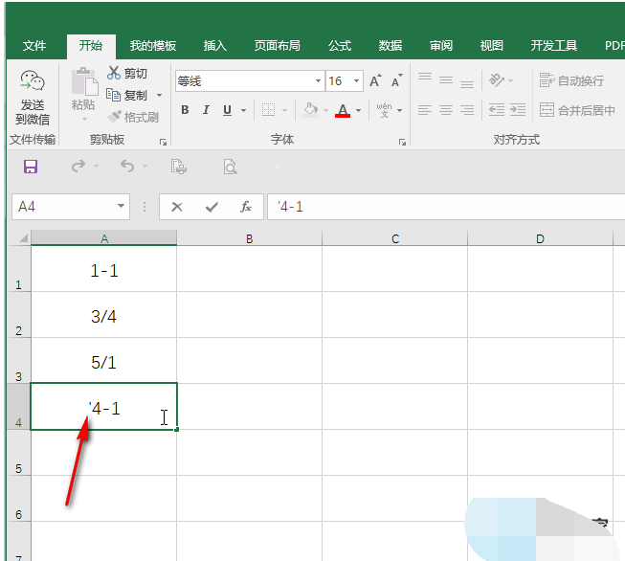The height and width of the screenshot is (561, 625).
Task: Expand the Name Box dropdown arrow
Action: tap(122, 206)
